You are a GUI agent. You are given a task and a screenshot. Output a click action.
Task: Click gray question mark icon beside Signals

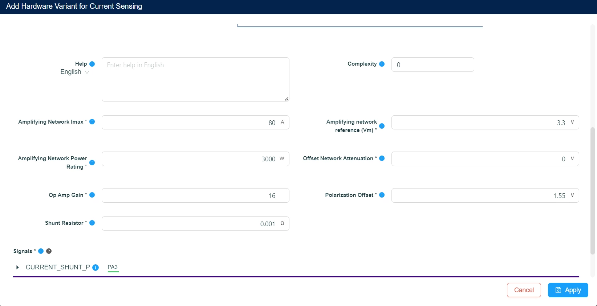pos(49,251)
